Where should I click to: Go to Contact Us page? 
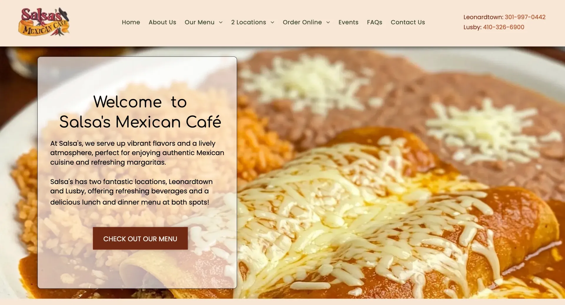point(408,22)
